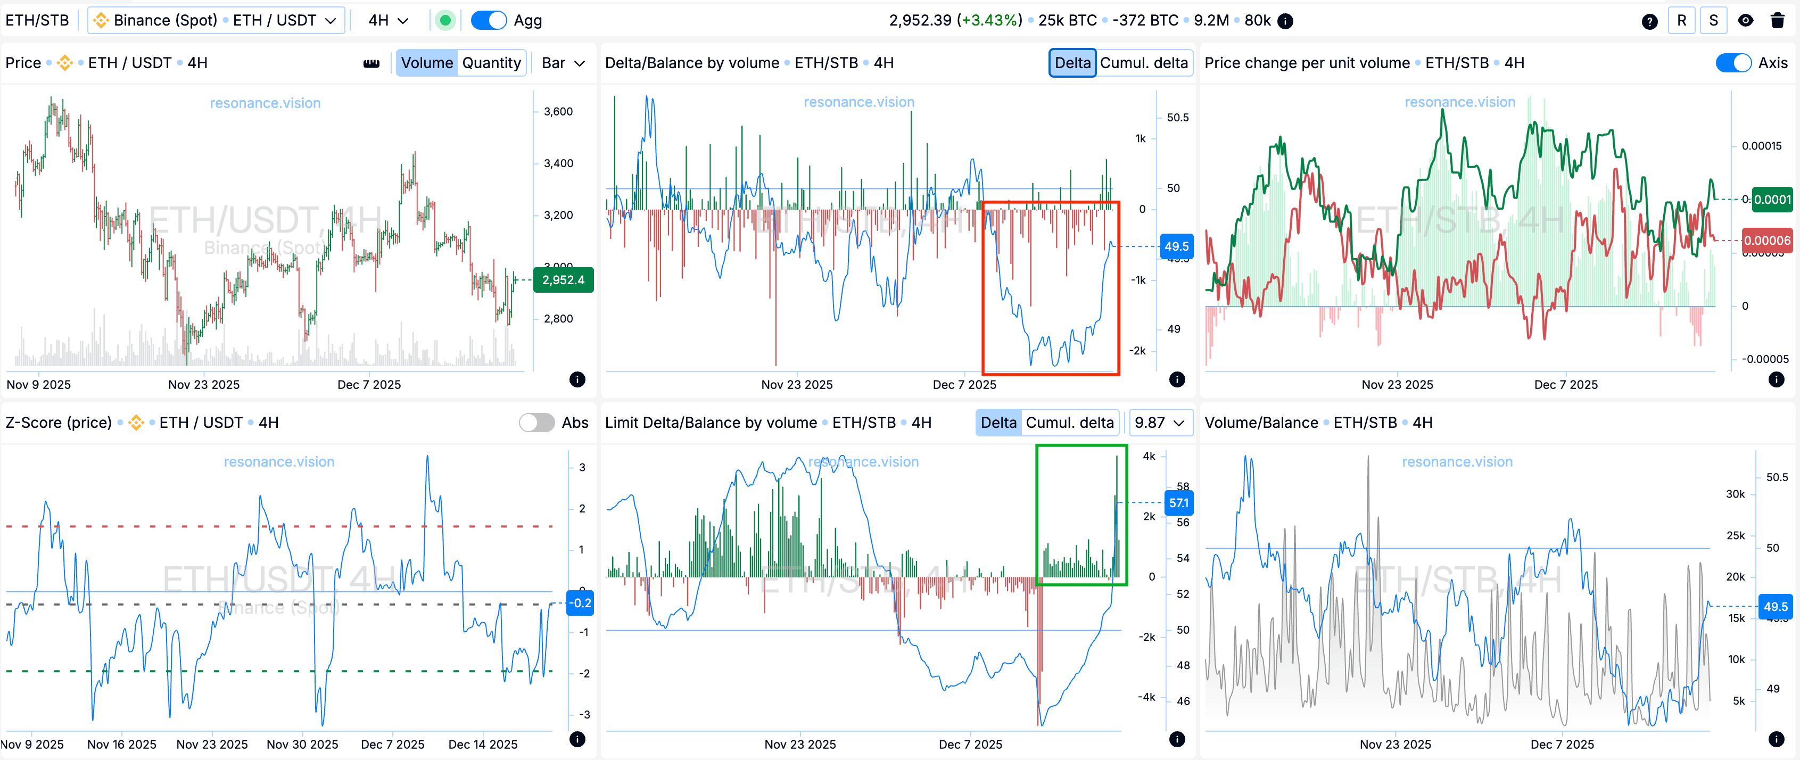The image size is (1800, 760).
Task: Expand the 4H timeframe dropdown
Action: (388, 21)
